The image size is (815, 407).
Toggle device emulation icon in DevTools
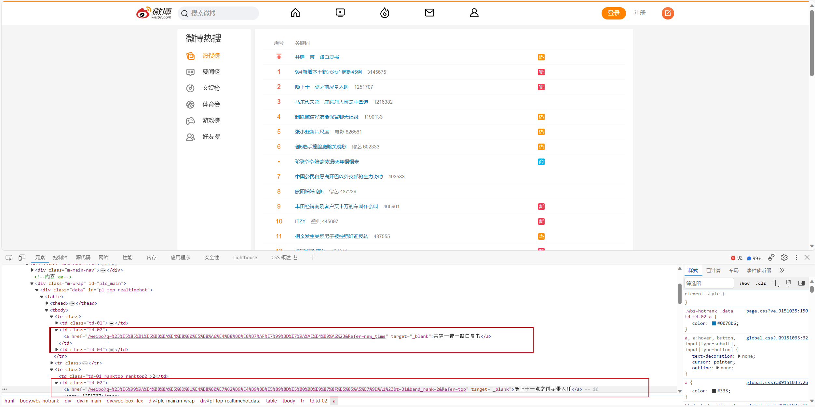click(x=22, y=258)
